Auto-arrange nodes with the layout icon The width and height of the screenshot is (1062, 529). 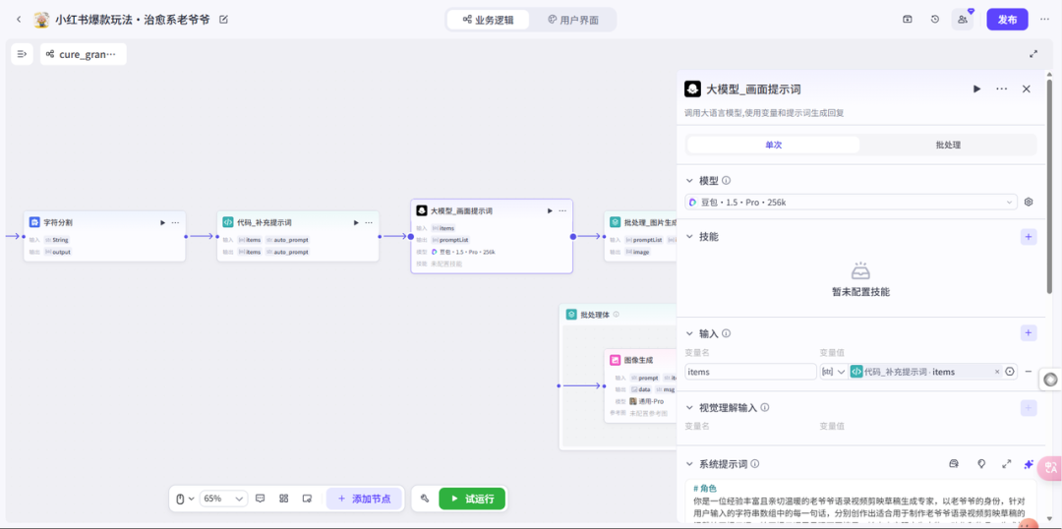pyautogui.click(x=284, y=499)
